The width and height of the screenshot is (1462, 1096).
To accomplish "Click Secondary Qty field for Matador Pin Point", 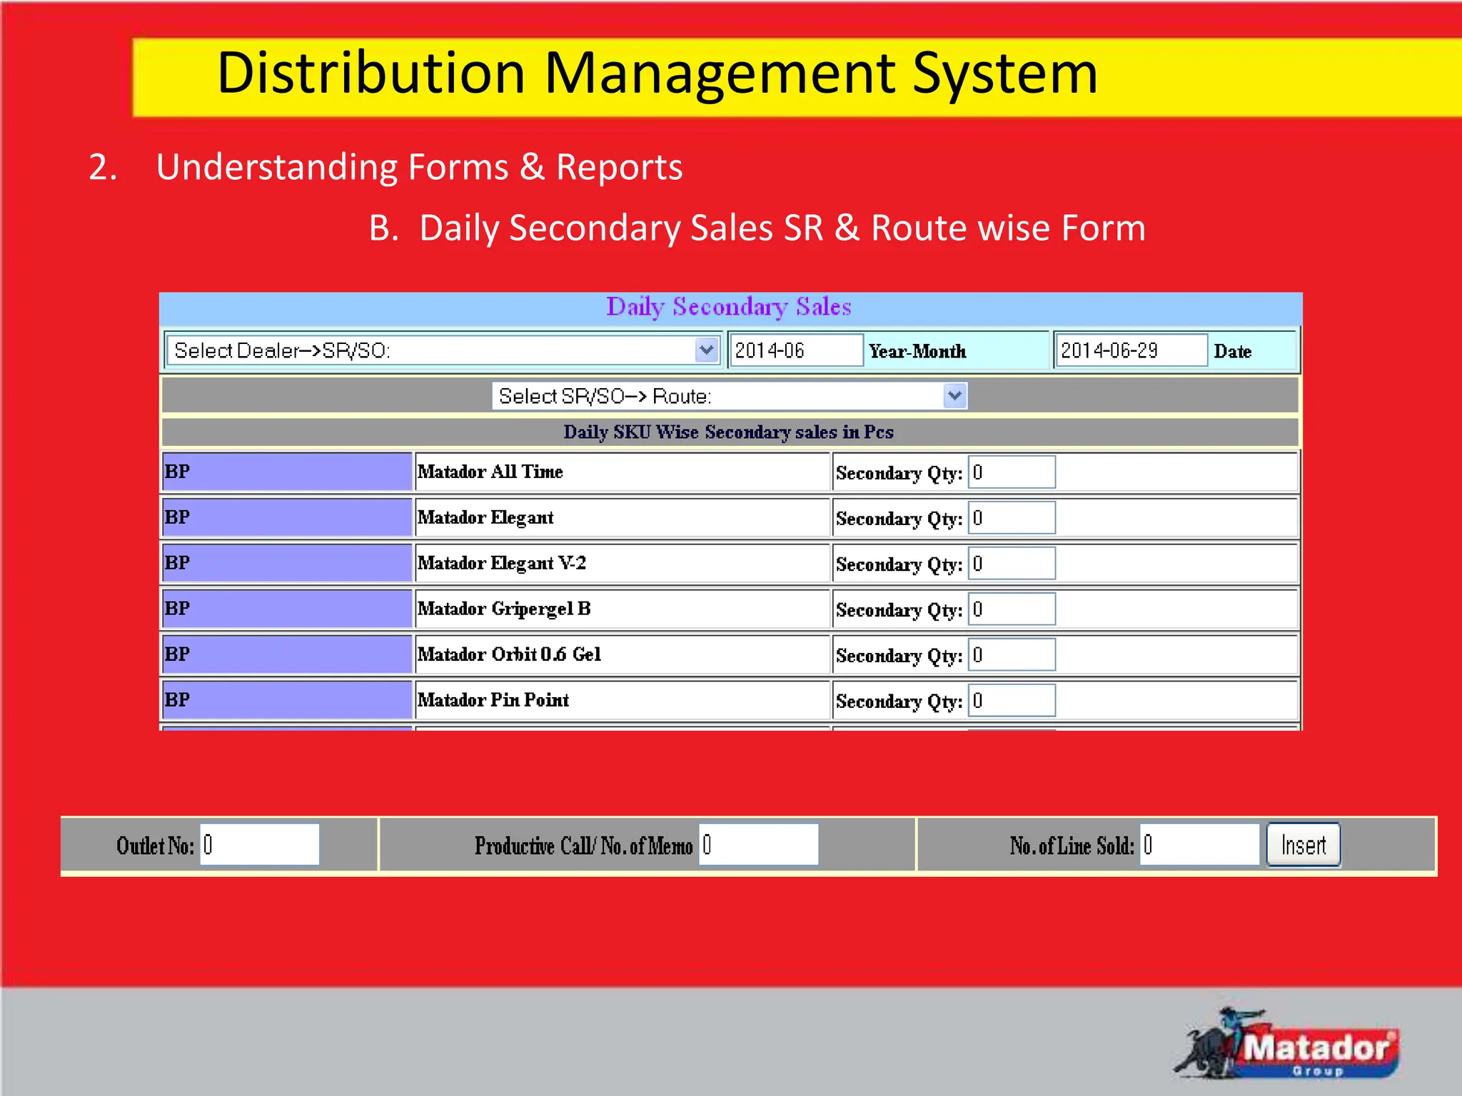I will coord(1012,701).
